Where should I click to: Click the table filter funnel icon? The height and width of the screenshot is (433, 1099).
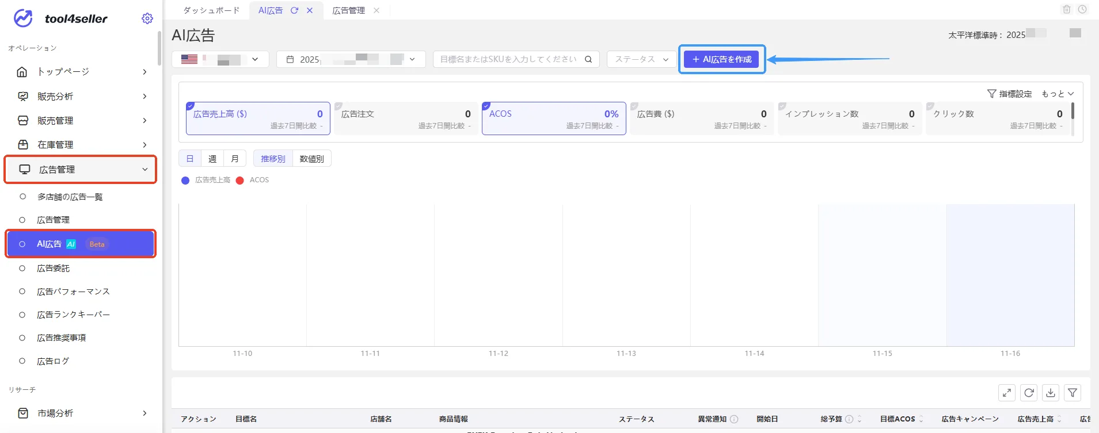click(x=1073, y=393)
